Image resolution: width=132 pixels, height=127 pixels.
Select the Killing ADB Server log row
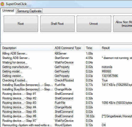[67, 53]
